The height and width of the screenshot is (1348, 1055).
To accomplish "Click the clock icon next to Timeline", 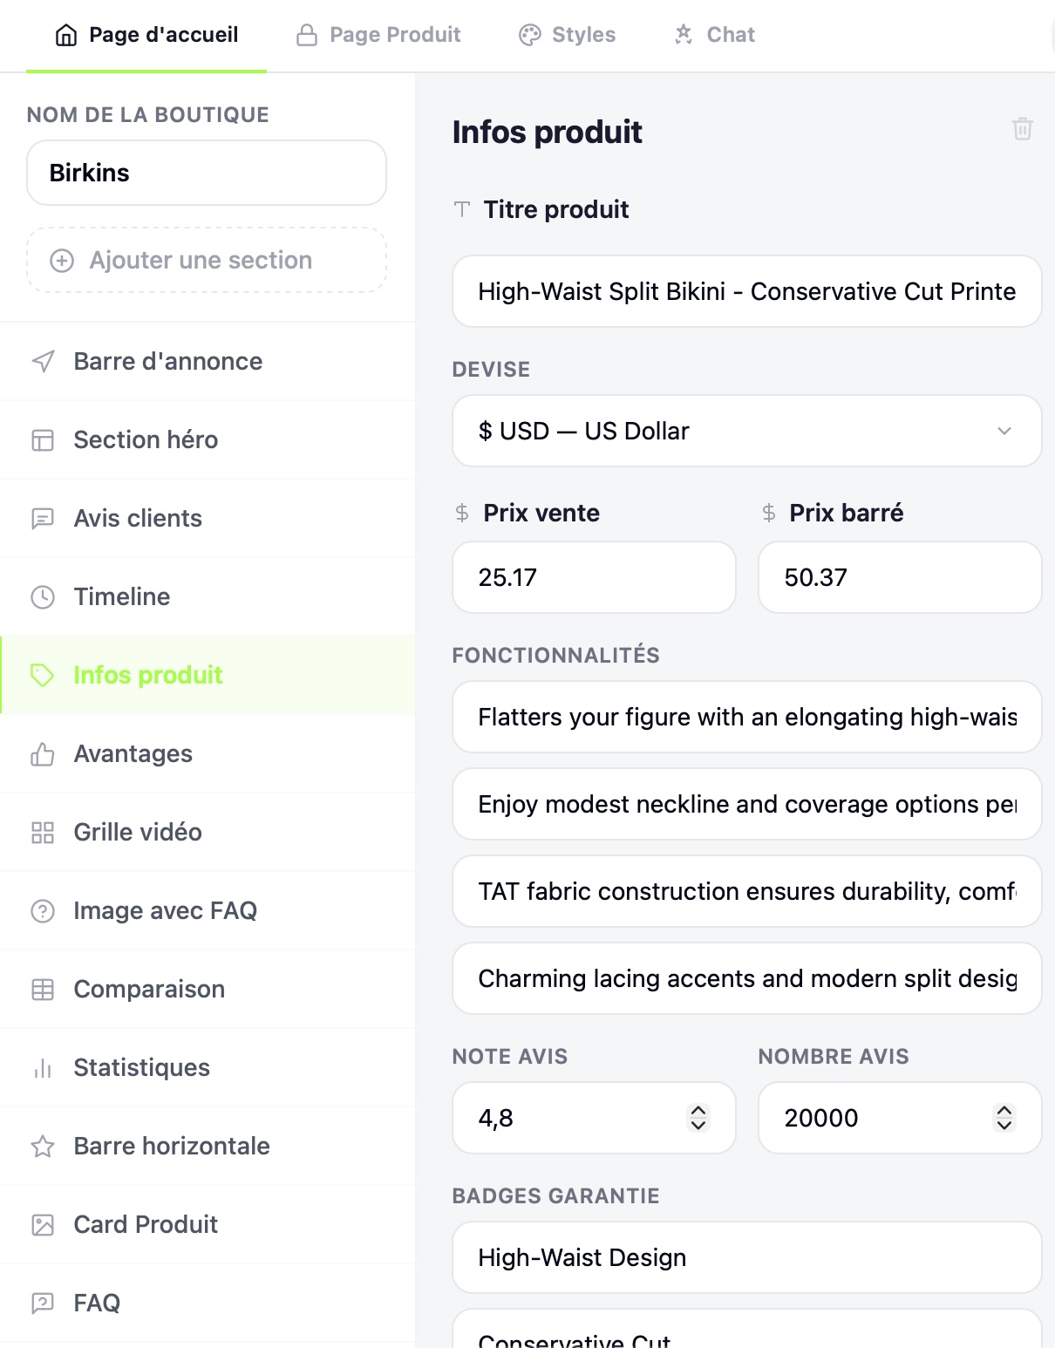I will [x=43, y=596].
